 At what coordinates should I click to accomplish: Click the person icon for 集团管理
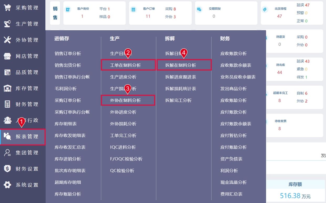pos(7,153)
